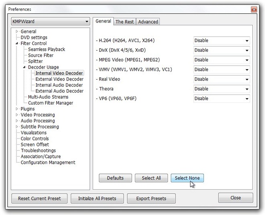Image resolution: width=265 pixels, height=215 pixels.
Task: Click Export Presets button
Action: click(151, 198)
